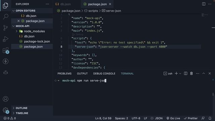Maximize the panel with chevron up

pos(204,74)
